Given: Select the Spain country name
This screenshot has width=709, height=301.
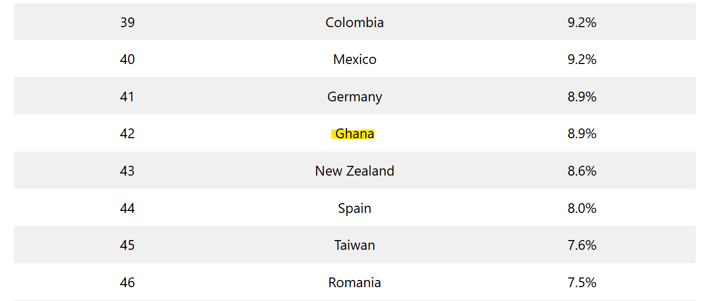Looking at the screenshot, I should [x=354, y=208].
